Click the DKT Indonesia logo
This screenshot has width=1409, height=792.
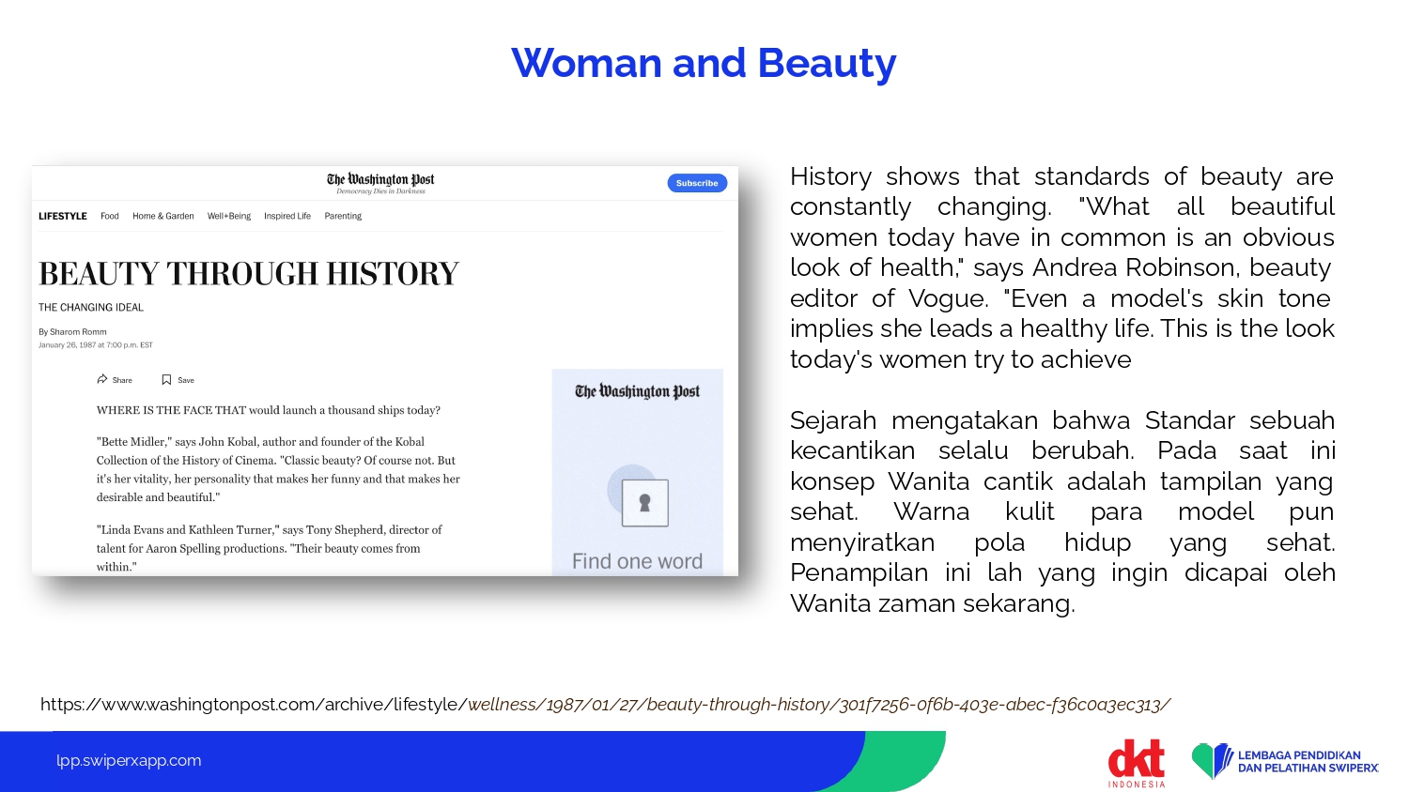tap(1137, 763)
